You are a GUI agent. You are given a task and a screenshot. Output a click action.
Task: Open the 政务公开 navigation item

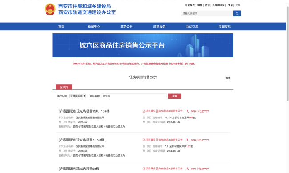tap(127, 27)
